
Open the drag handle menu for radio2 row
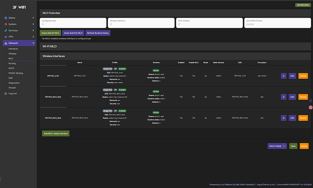tap(283, 118)
